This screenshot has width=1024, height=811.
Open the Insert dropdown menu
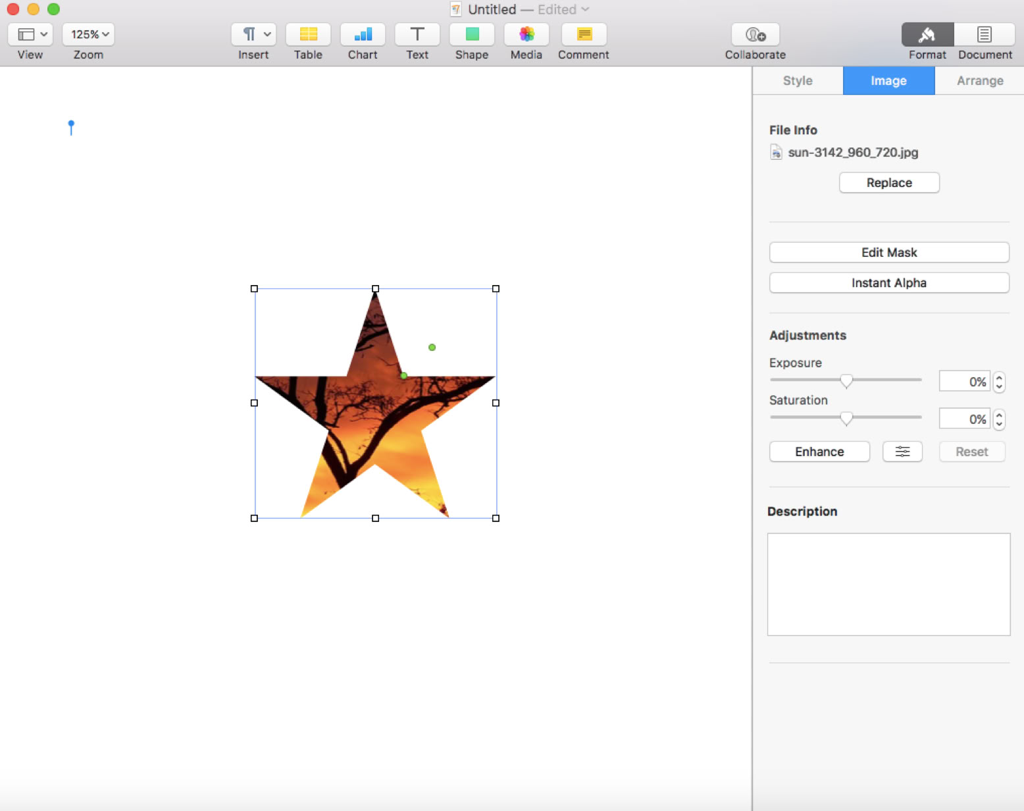click(x=253, y=35)
